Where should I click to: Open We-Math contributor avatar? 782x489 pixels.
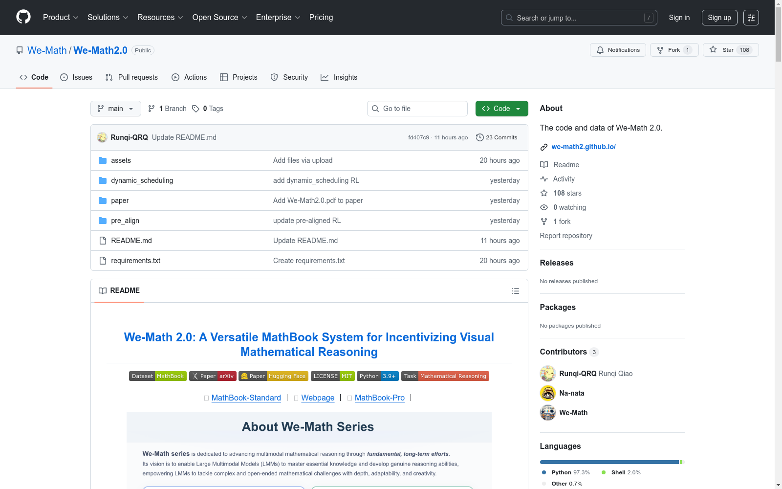[x=548, y=413]
